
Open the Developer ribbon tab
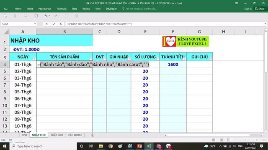pos(111,9)
